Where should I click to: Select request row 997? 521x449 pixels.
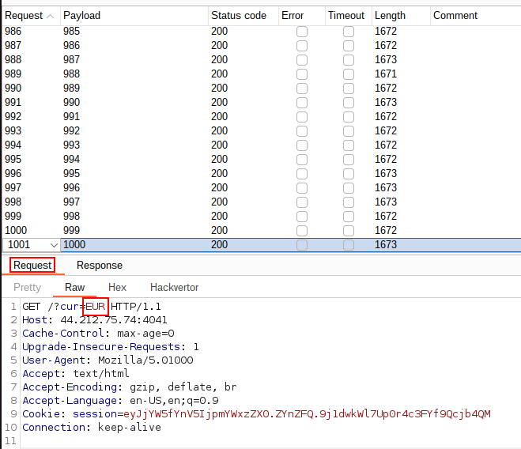pyautogui.click(x=262, y=188)
